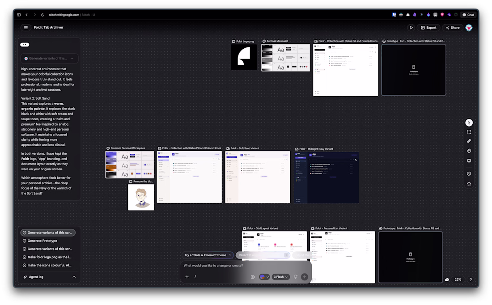Click the add-screen icon in prompt box
Screen dimensions: 492x305
(x=253, y=277)
